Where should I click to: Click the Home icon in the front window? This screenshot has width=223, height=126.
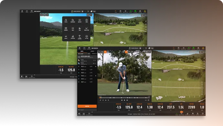pyautogui.click(x=80, y=48)
